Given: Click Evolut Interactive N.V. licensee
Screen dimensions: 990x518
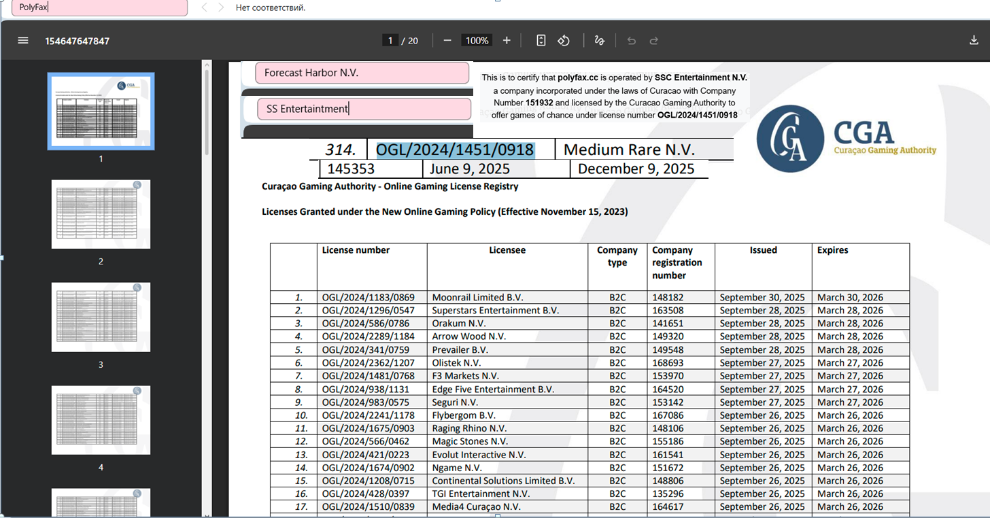Looking at the screenshot, I should (479, 455).
